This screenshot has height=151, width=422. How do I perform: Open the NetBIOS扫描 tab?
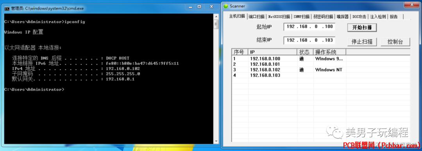tap(279, 17)
